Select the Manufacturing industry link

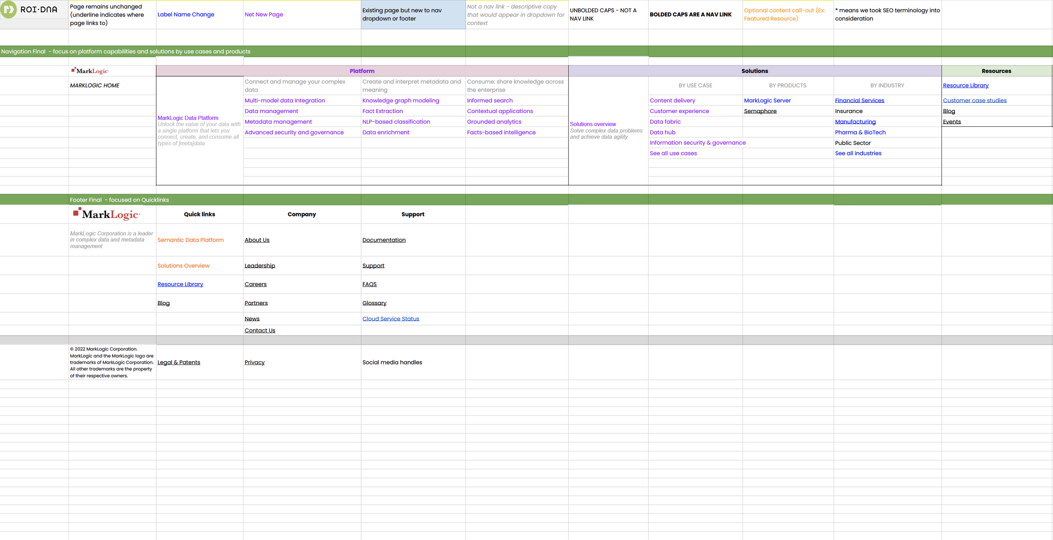[855, 122]
